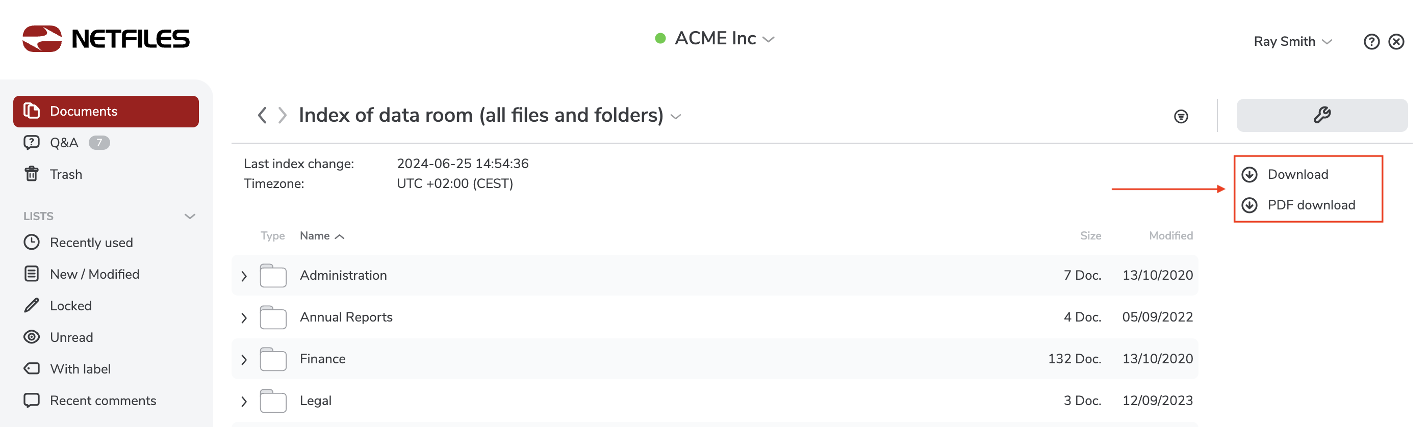Navigate forward with the right arrow

click(282, 115)
